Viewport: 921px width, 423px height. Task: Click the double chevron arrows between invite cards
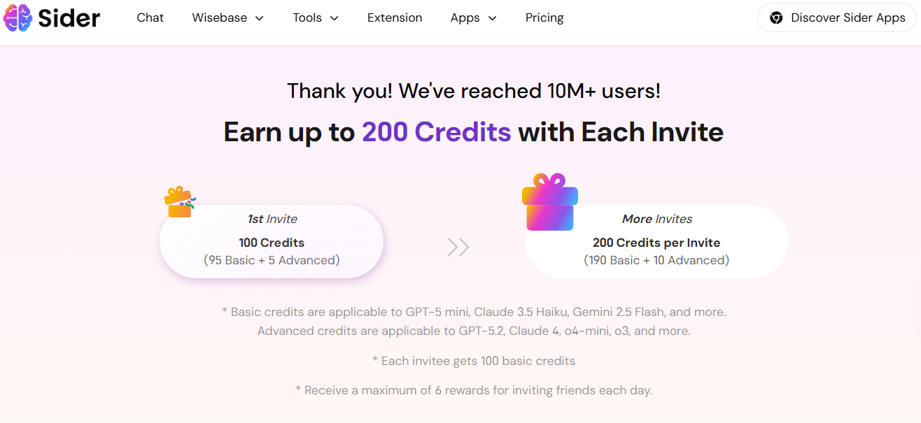pos(458,247)
